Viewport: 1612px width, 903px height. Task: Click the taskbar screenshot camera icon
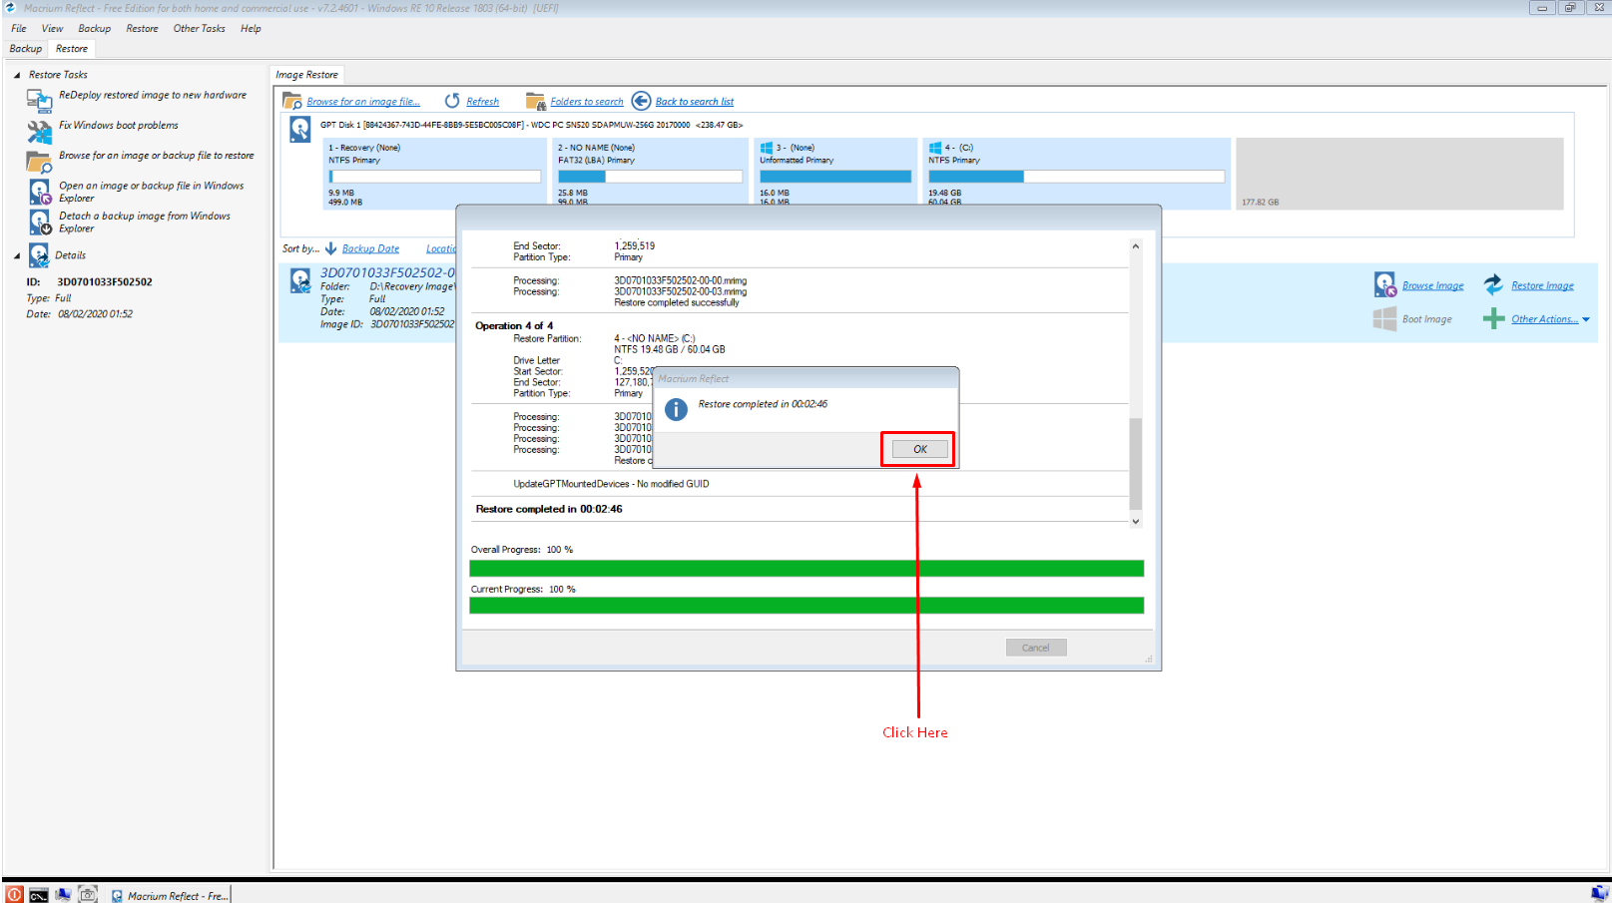click(88, 894)
